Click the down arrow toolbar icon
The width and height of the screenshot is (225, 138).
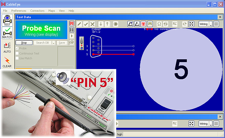click(x=101, y=24)
